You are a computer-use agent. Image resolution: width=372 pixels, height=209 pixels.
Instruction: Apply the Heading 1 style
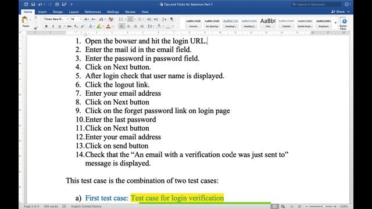pyautogui.click(x=230, y=23)
